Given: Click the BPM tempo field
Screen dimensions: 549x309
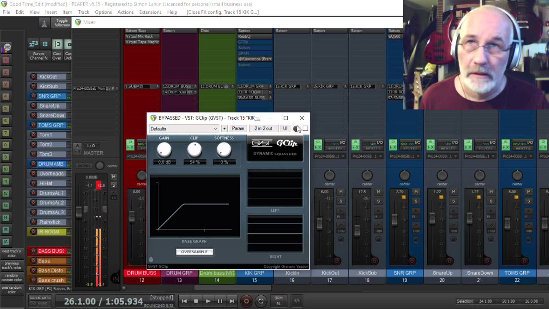Looking at the screenshot, I should tap(278, 301).
